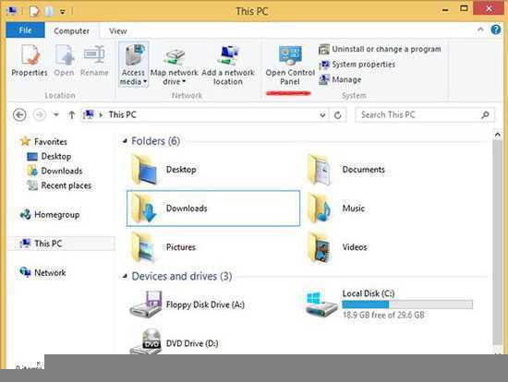Click the Folders (6) group heading
The width and height of the screenshot is (508, 382).
click(x=155, y=141)
